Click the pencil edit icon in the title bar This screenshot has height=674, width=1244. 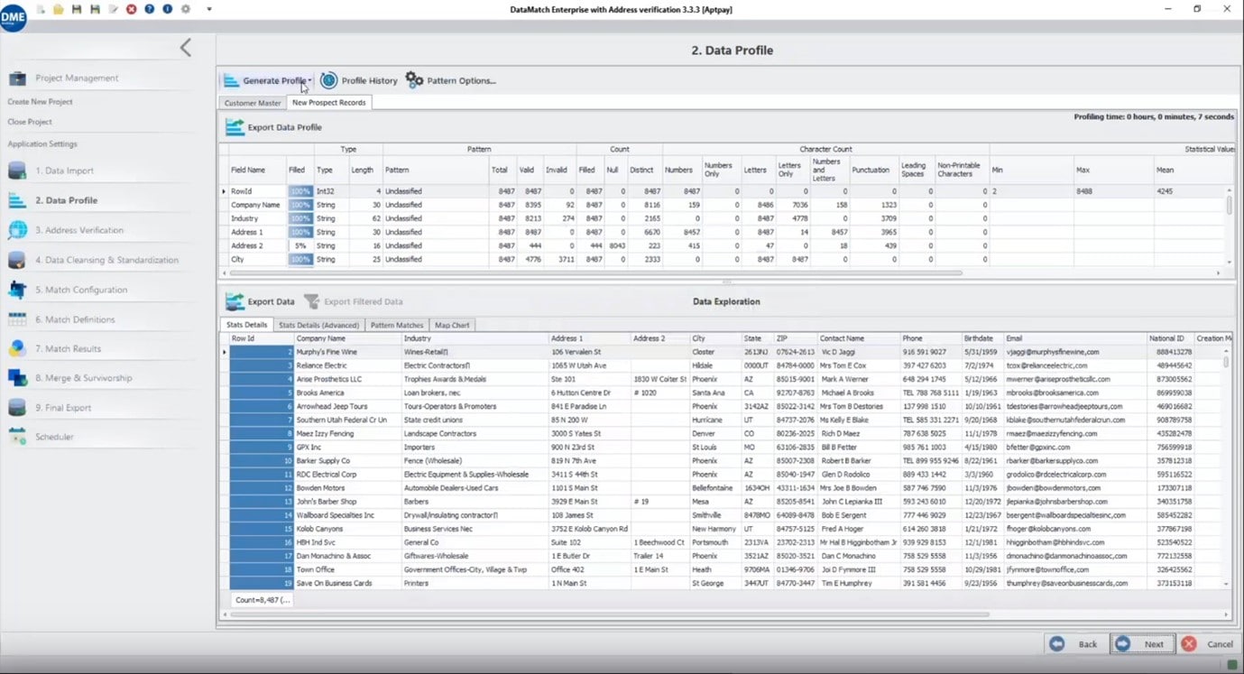[113, 9]
